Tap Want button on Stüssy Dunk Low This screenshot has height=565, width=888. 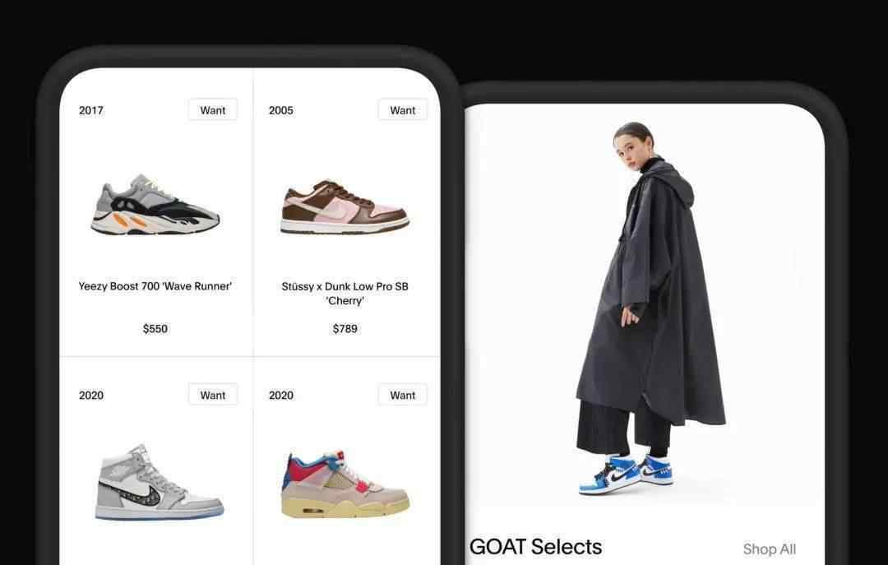(402, 110)
